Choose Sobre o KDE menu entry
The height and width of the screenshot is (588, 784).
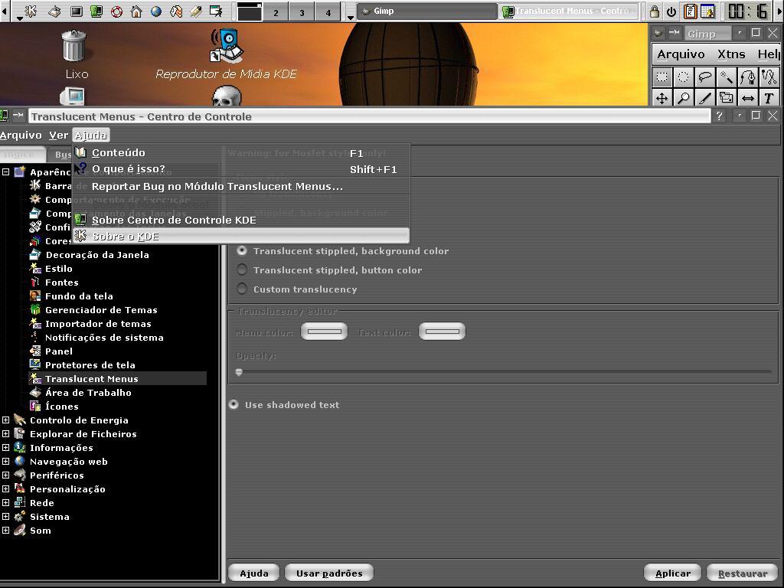pos(241,236)
